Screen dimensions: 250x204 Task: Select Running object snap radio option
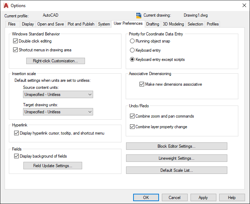coord(132,41)
